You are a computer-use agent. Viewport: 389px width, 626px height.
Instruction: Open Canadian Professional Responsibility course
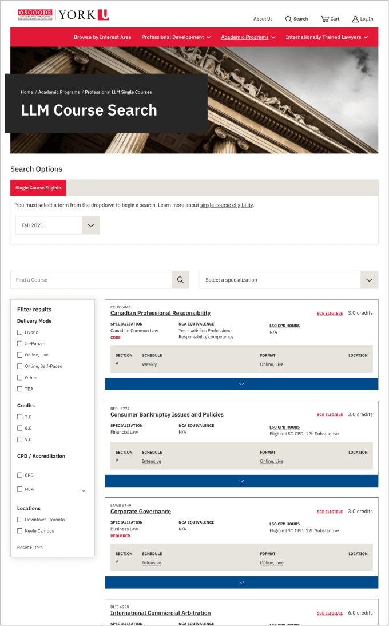tap(160, 313)
